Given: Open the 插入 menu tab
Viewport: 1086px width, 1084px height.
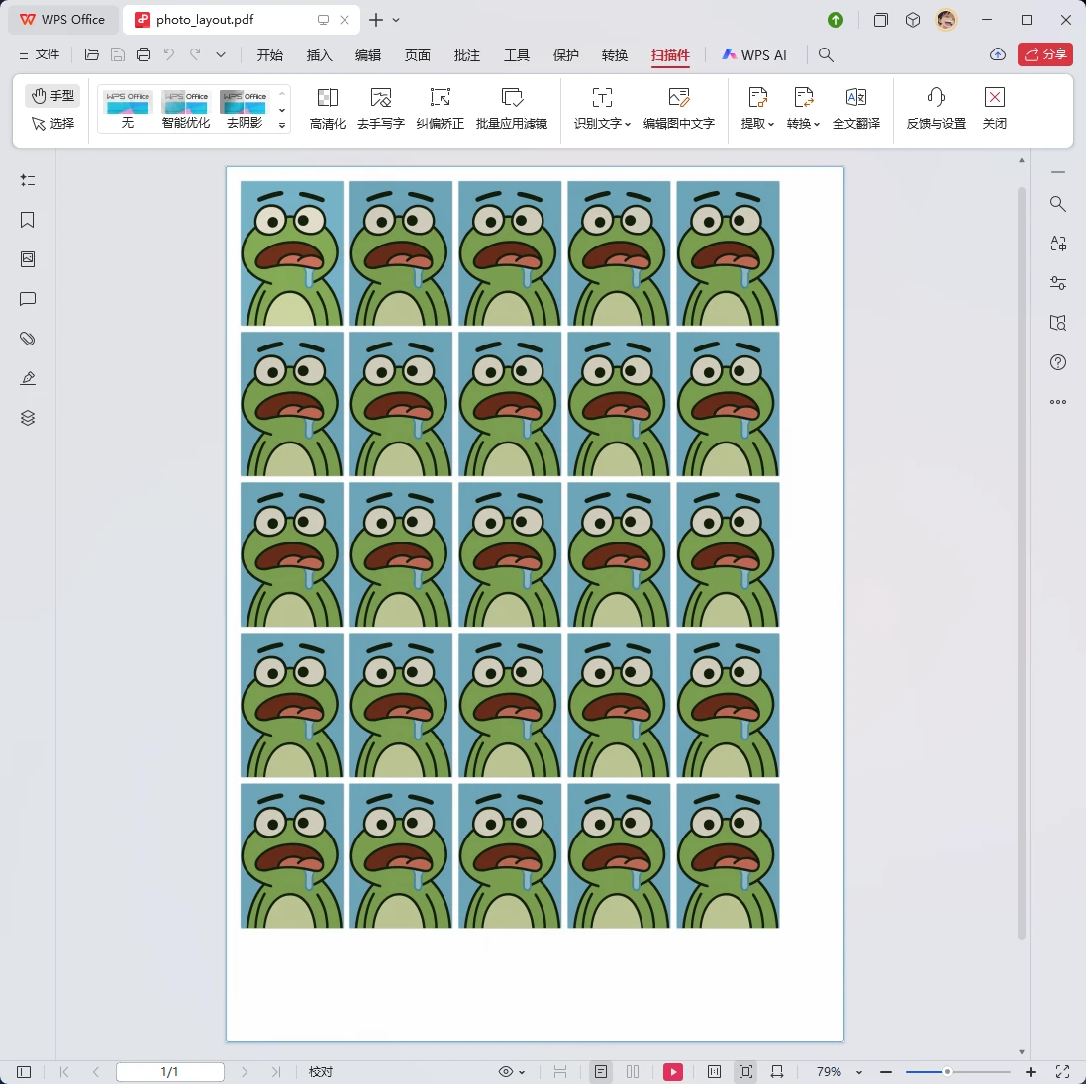Looking at the screenshot, I should pyautogui.click(x=319, y=55).
